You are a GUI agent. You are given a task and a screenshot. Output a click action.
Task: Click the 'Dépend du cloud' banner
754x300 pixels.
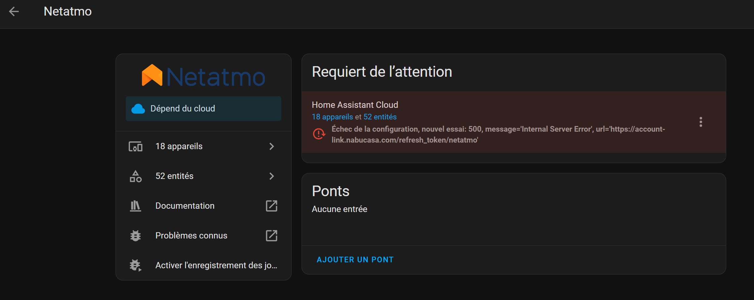tap(203, 108)
